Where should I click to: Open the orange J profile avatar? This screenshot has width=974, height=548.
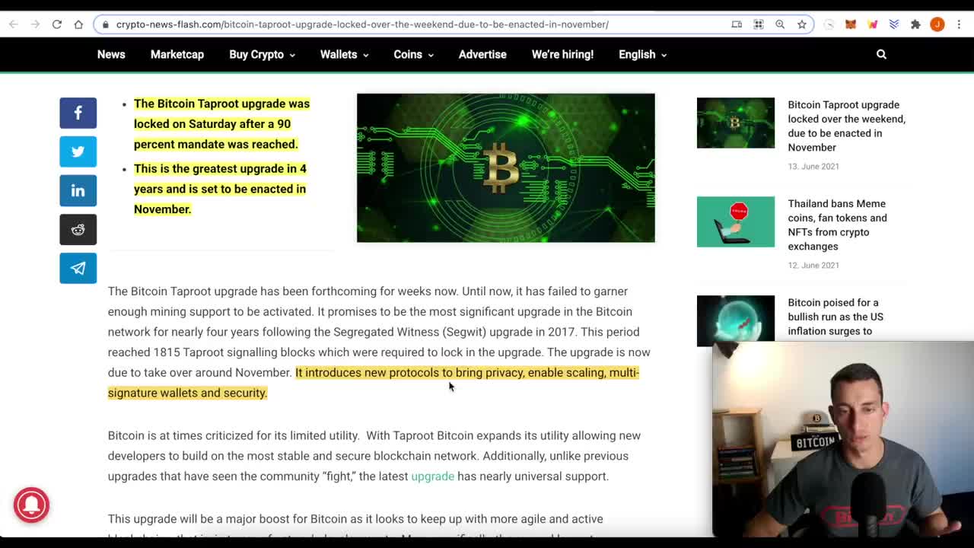(x=937, y=24)
